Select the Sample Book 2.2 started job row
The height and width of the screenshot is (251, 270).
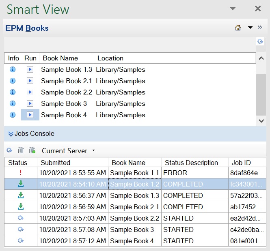point(129,218)
